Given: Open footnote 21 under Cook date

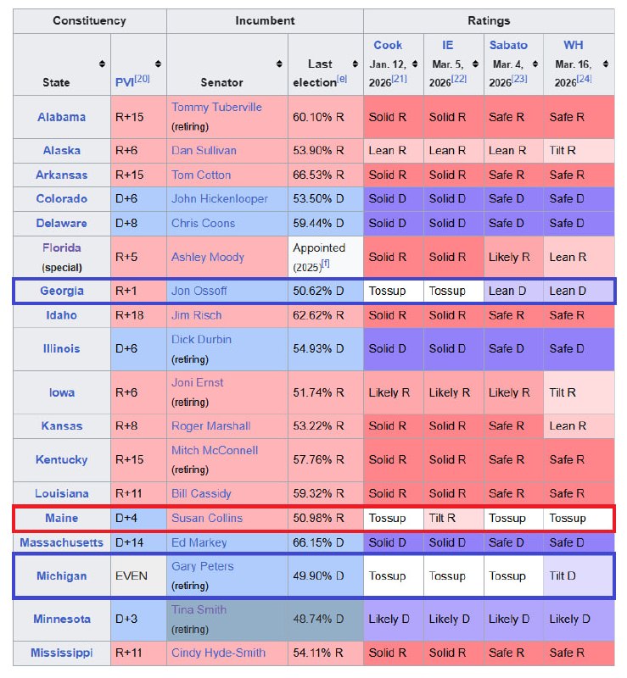Looking at the screenshot, I should click(x=400, y=79).
